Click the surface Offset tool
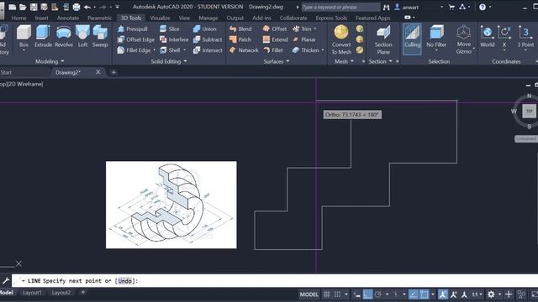This screenshot has width=538, height=302. (275, 29)
